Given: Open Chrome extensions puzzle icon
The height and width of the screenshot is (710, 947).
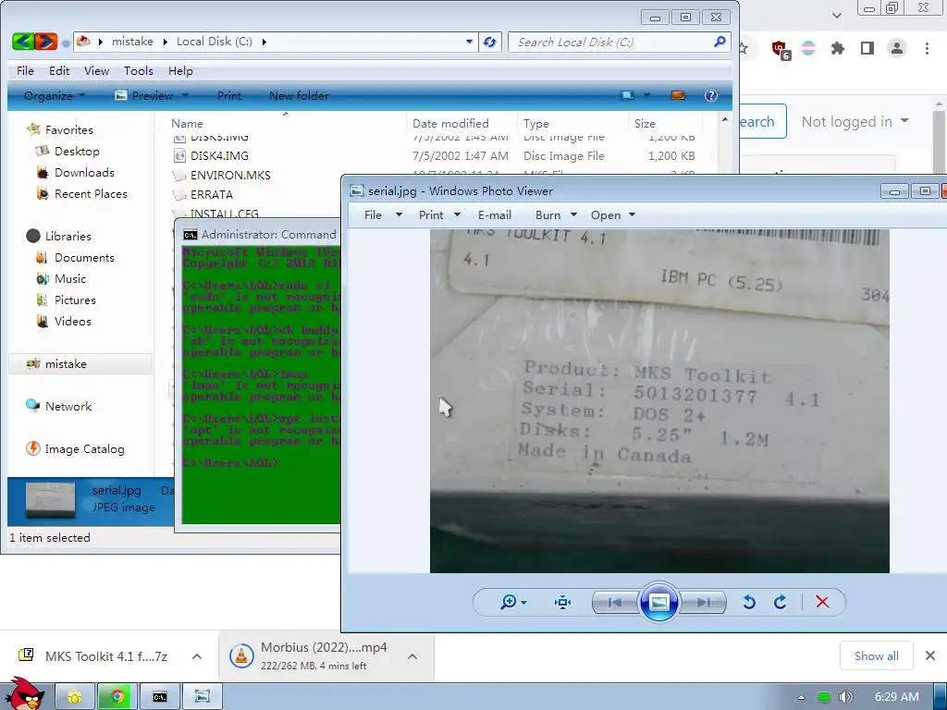Looking at the screenshot, I should 838,48.
